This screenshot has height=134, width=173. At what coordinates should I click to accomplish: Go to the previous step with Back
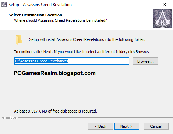101,126
